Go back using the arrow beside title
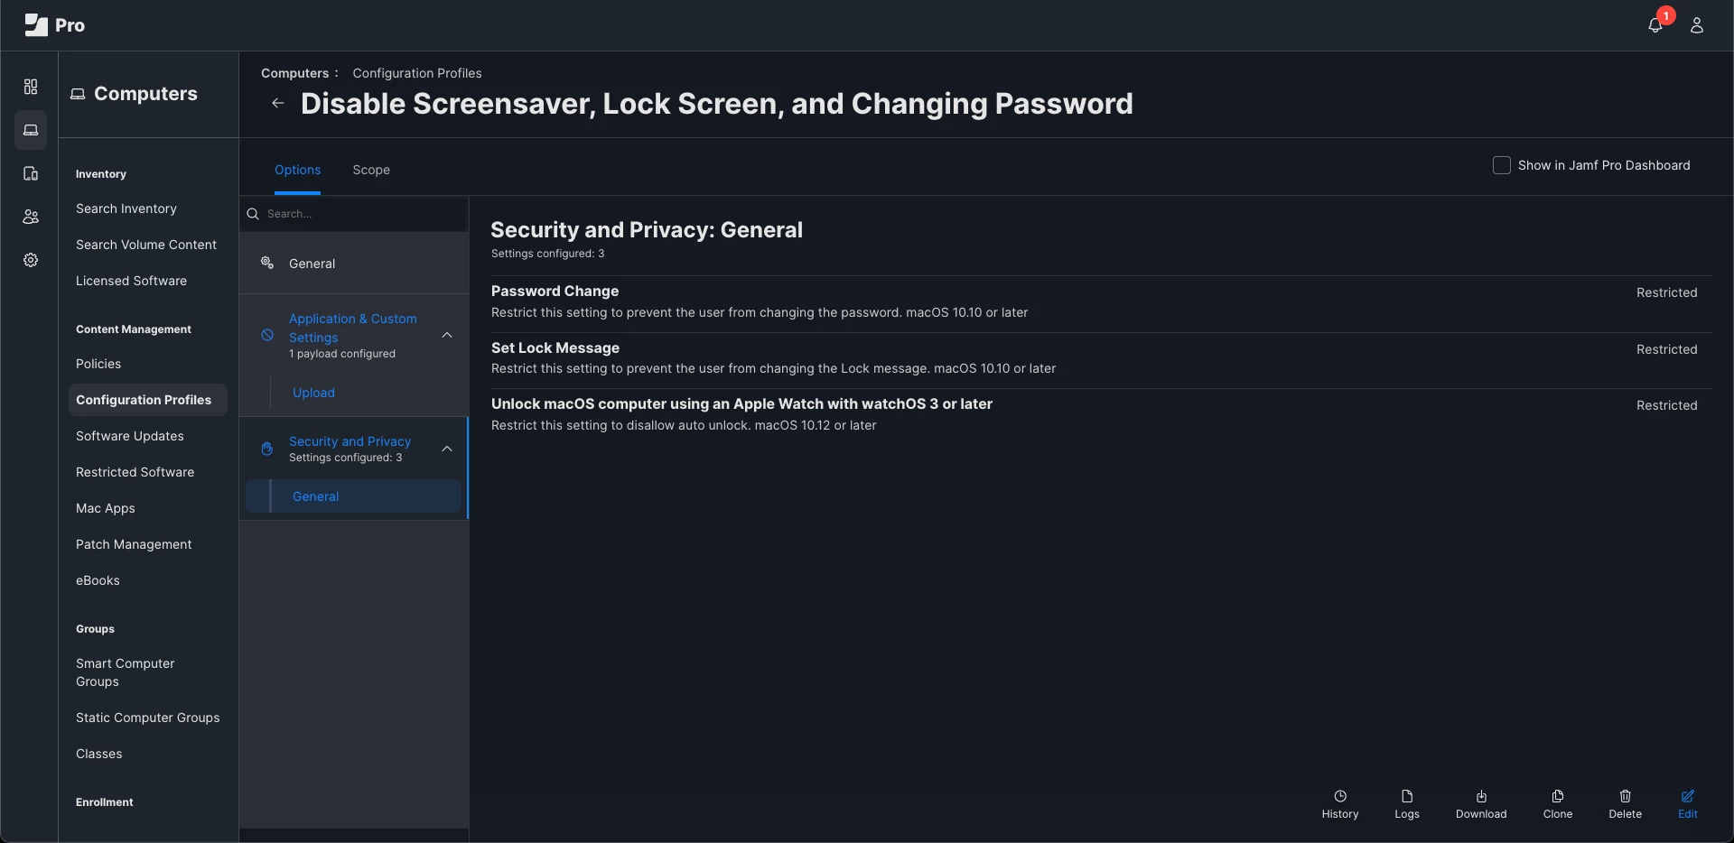 [x=278, y=103]
